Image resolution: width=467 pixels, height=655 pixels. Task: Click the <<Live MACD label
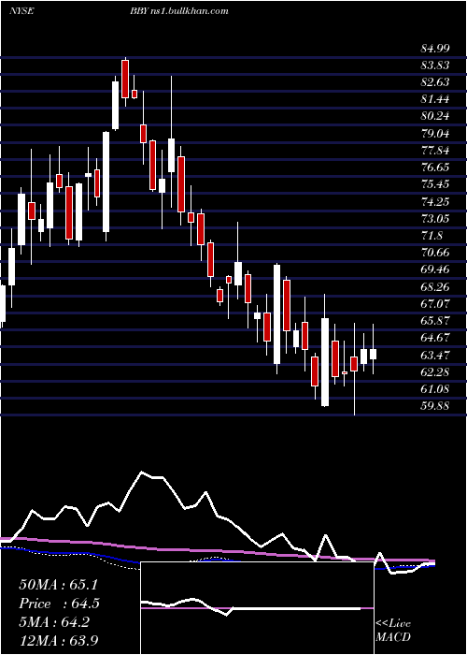(x=393, y=631)
